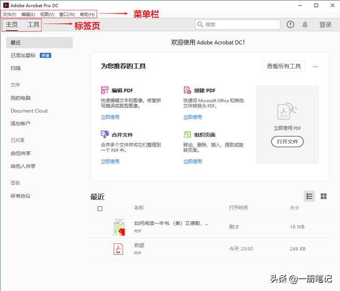
Task: Open the 编辑(E) menu
Action: tap(28, 14)
